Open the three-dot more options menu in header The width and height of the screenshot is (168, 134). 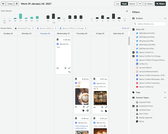pyautogui.click(x=140, y=4)
